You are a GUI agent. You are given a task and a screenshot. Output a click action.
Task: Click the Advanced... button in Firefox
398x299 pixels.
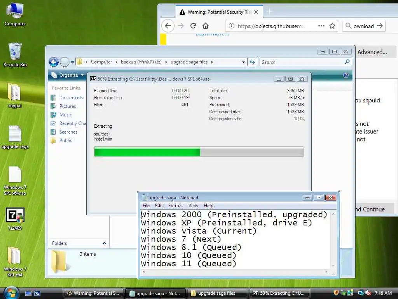click(372, 52)
